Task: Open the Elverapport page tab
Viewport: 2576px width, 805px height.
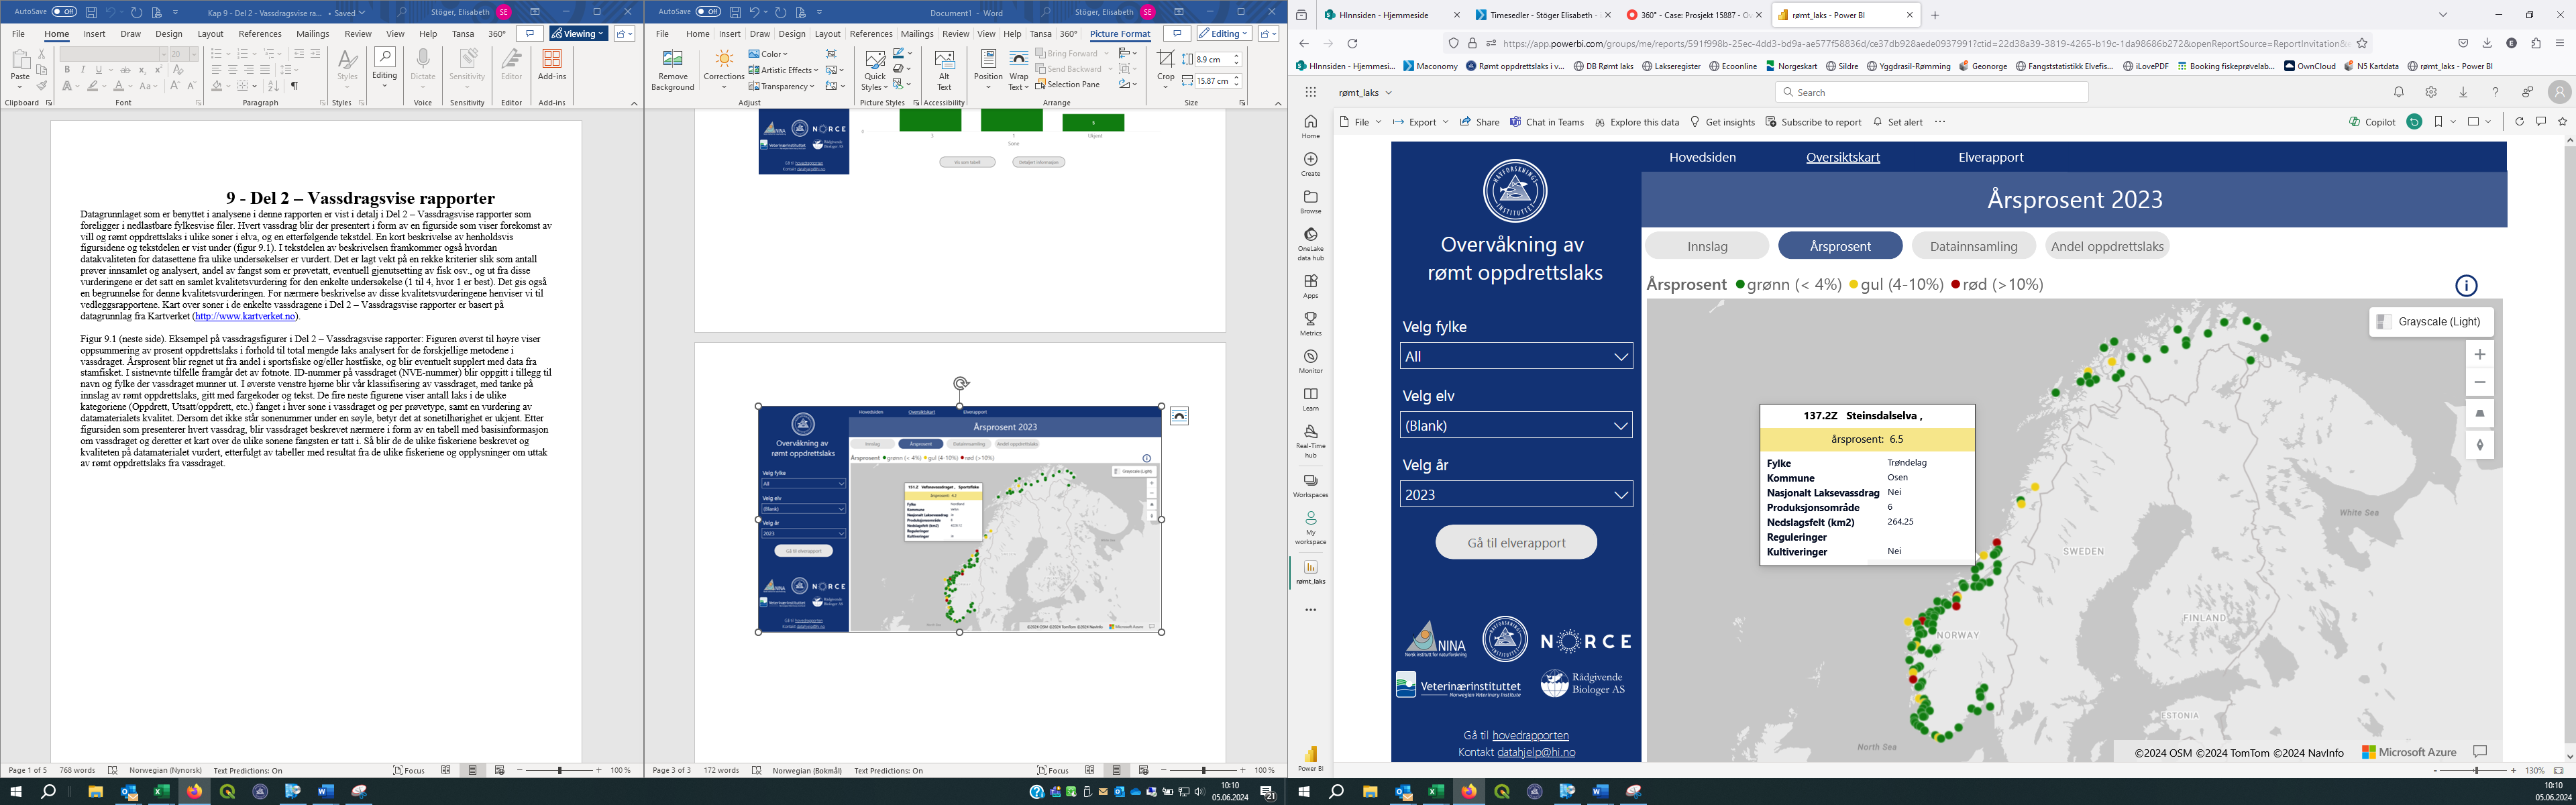Action: [1990, 157]
